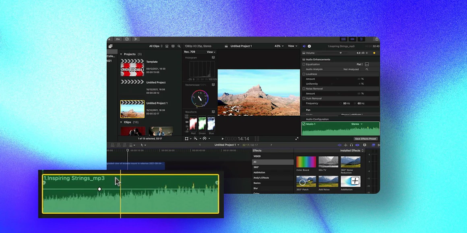The width and height of the screenshot is (467, 233).
Task: Collapse the Projects section triangle
Action: (121, 54)
